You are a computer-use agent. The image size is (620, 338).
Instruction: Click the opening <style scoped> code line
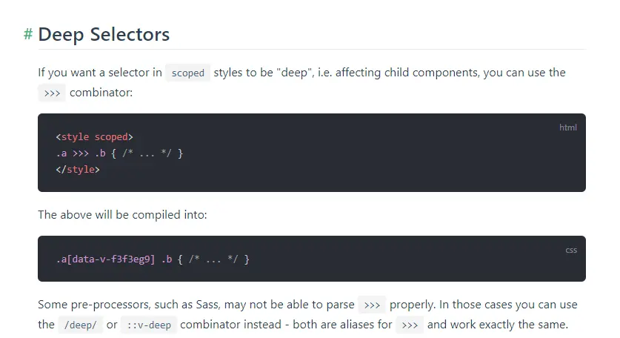pyautogui.click(x=94, y=137)
